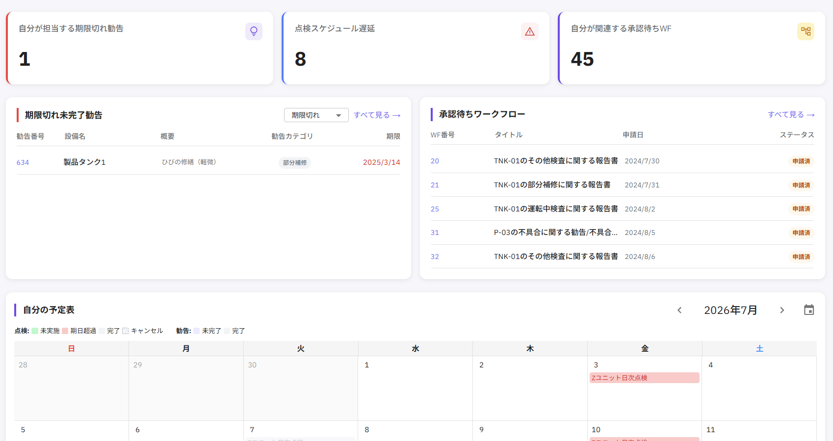The width and height of the screenshot is (833, 441).
Task: Click the 2026年7月 month label
Action: pos(730,310)
